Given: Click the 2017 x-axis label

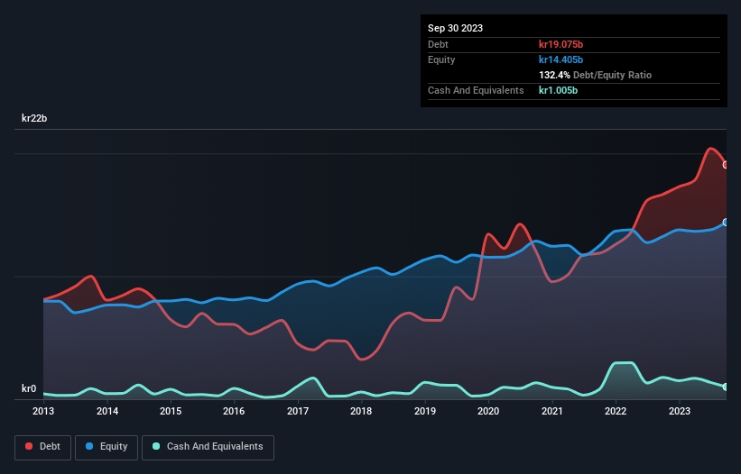Looking at the screenshot, I should (x=298, y=411).
